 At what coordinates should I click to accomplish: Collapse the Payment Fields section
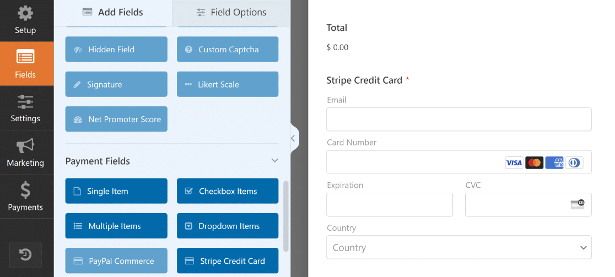[275, 161]
